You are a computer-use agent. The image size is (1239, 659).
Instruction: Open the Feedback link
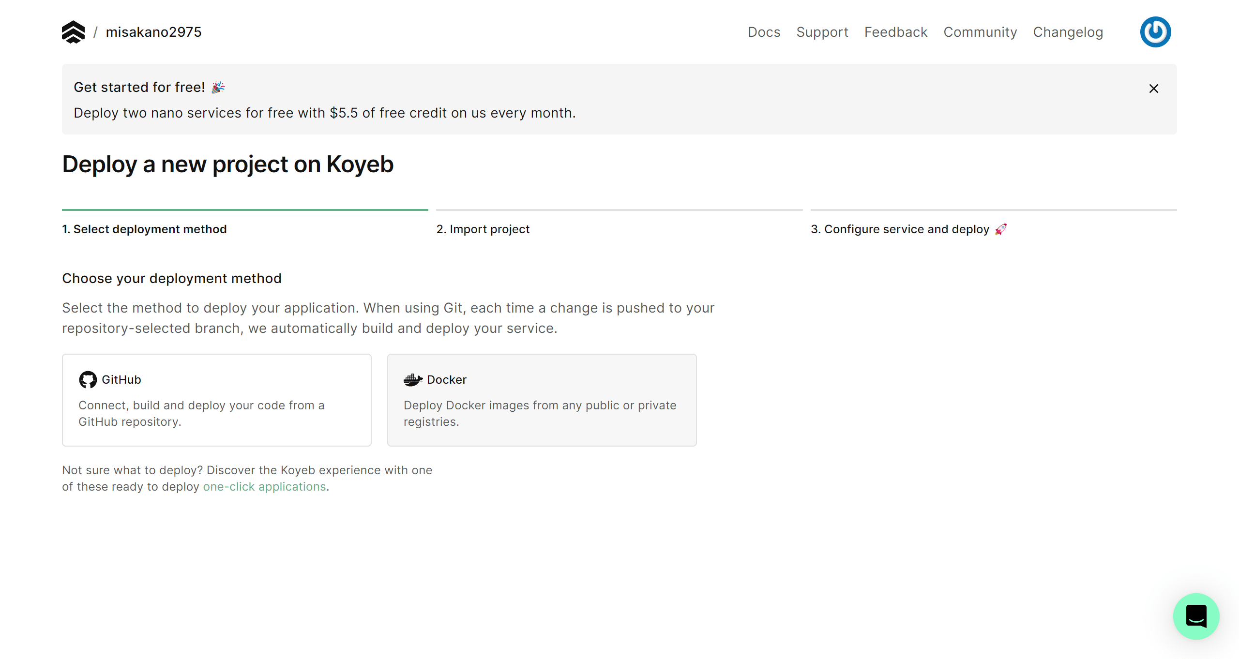pyautogui.click(x=896, y=32)
